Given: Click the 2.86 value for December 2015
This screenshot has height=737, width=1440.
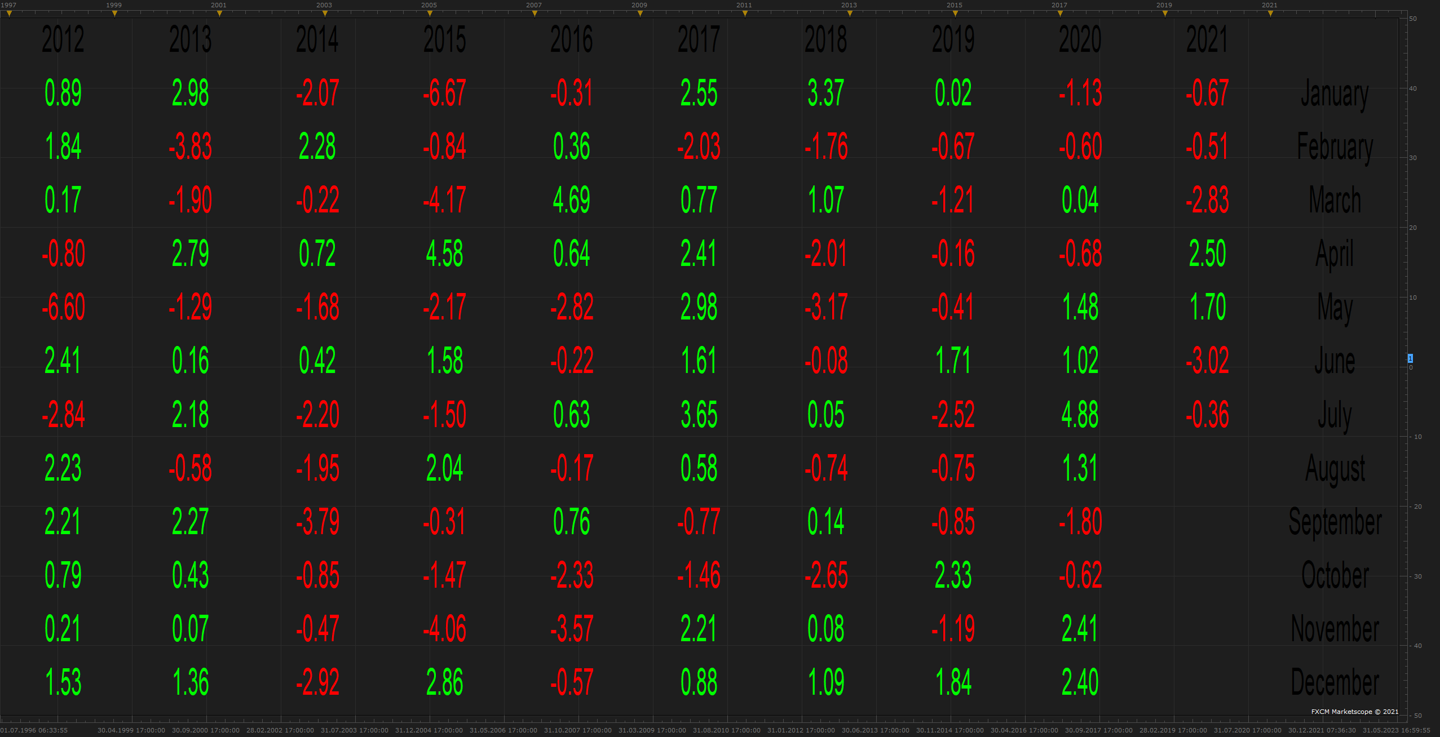Looking at the screenshot, I should (x=444, y=682).
